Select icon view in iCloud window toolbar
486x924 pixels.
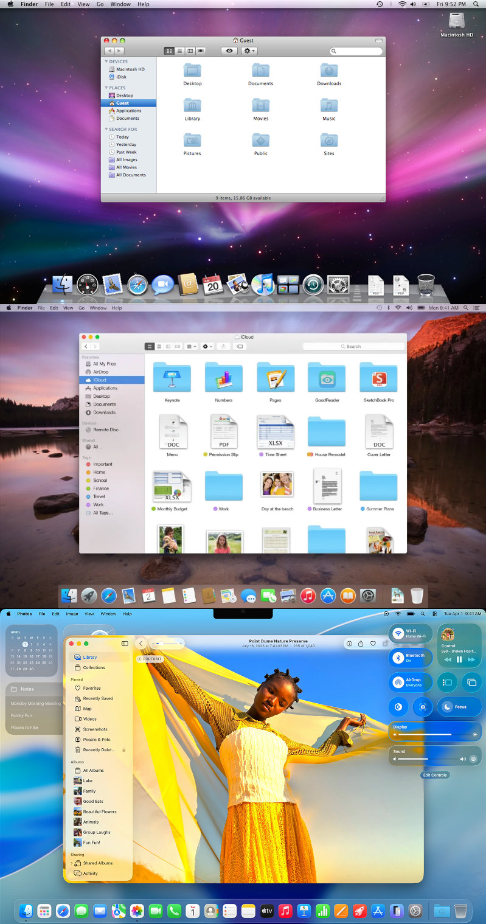coord(150,346)
